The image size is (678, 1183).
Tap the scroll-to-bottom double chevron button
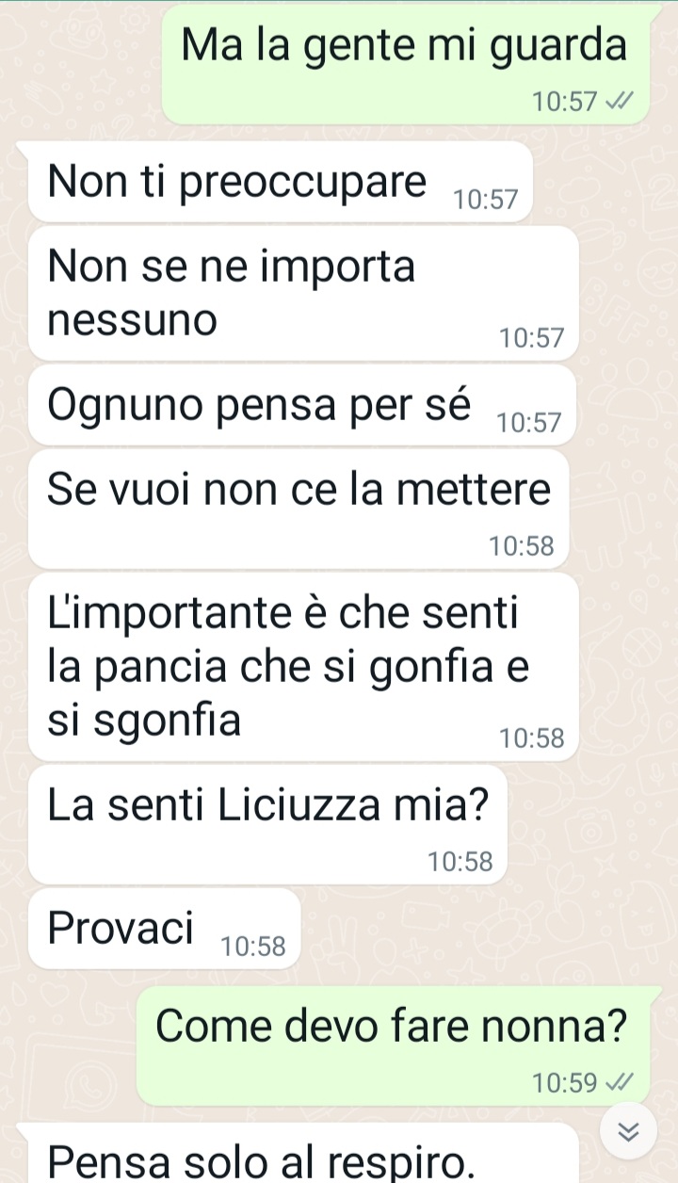629,1133
